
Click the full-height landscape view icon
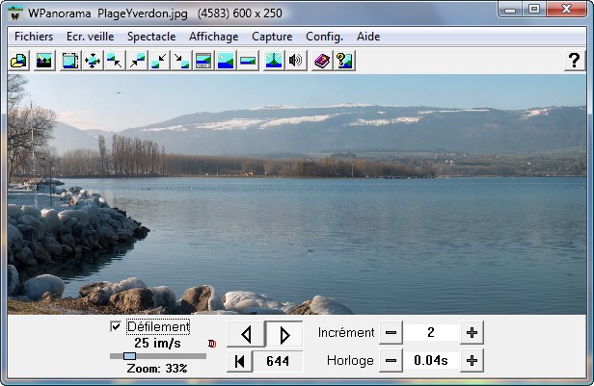[226, 61]
